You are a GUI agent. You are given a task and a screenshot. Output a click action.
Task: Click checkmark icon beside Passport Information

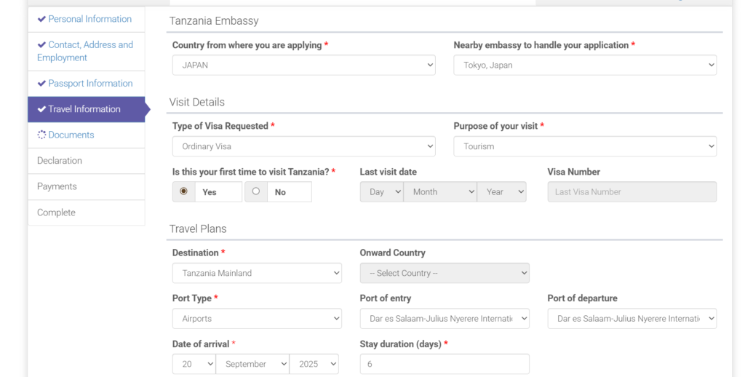pyautogui.click(x=41, y=84)
